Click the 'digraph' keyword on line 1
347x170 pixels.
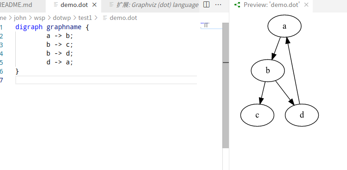click(29, 27)
